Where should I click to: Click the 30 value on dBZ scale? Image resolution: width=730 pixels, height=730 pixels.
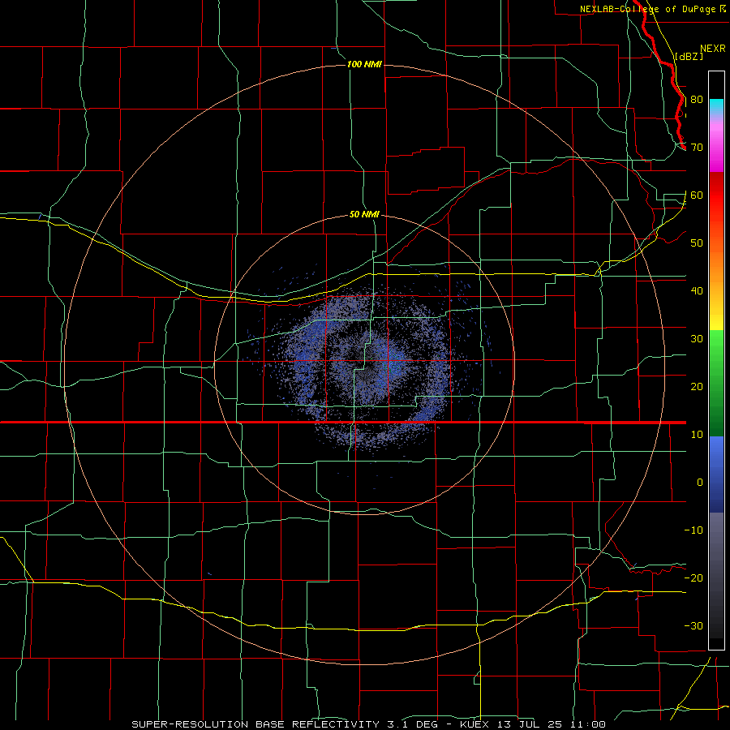[x=697, y=339]
